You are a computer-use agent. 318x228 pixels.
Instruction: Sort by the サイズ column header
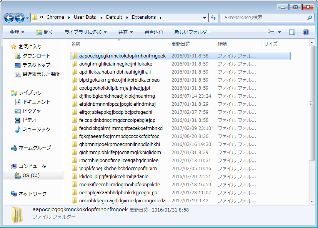click(x=270, y=44)
